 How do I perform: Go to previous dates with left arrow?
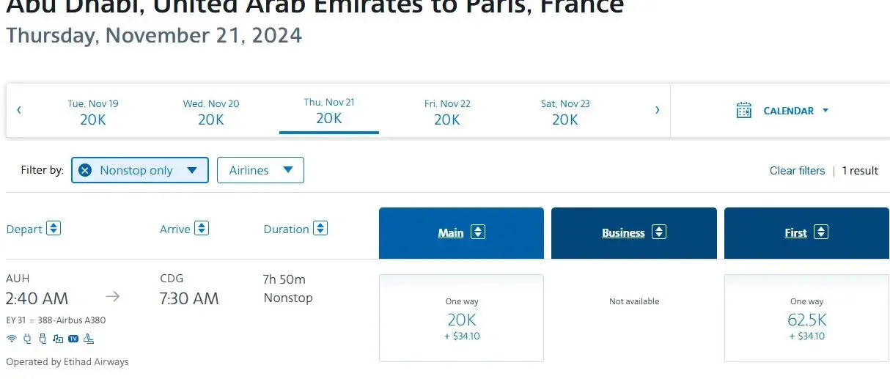(19, 111)
